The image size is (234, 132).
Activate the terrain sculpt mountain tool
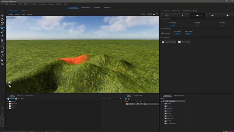[2, 29]
